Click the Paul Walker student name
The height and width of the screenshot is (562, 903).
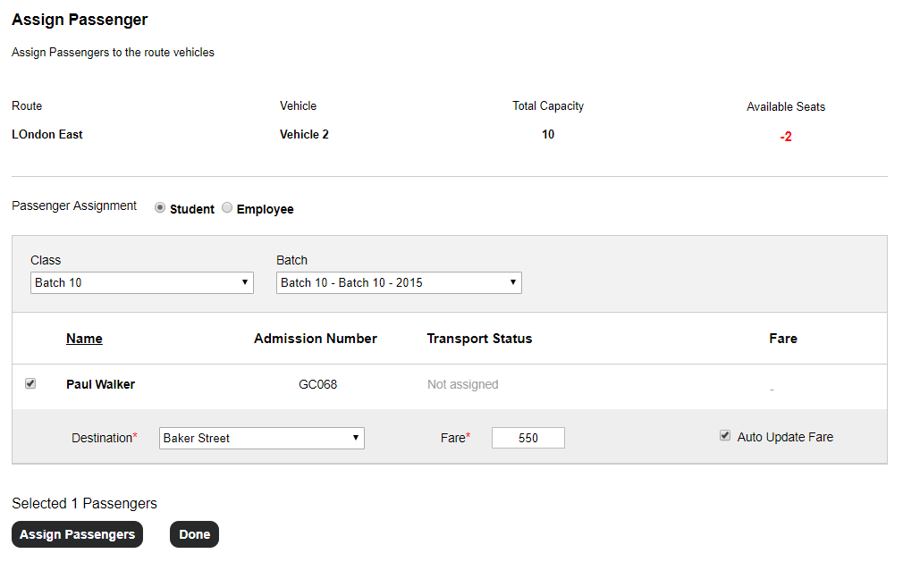tap(100, 384)
